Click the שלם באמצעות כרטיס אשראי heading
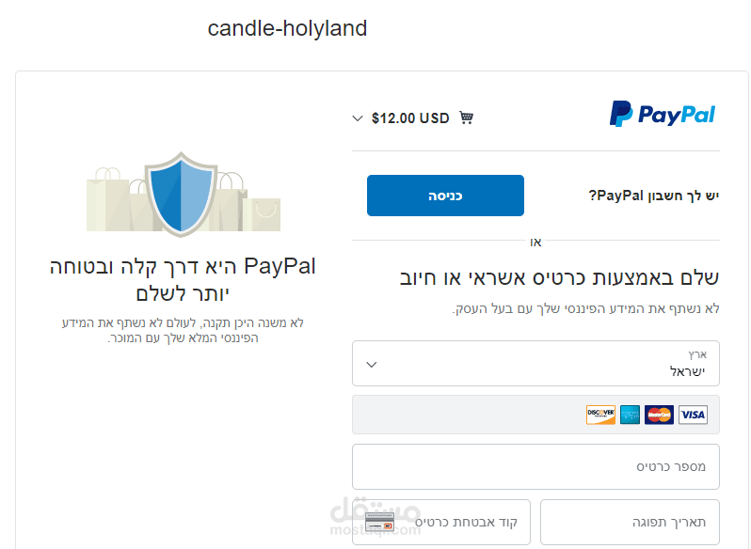The height and width of the screenshot is (549, 751). (x=559, y=278)
